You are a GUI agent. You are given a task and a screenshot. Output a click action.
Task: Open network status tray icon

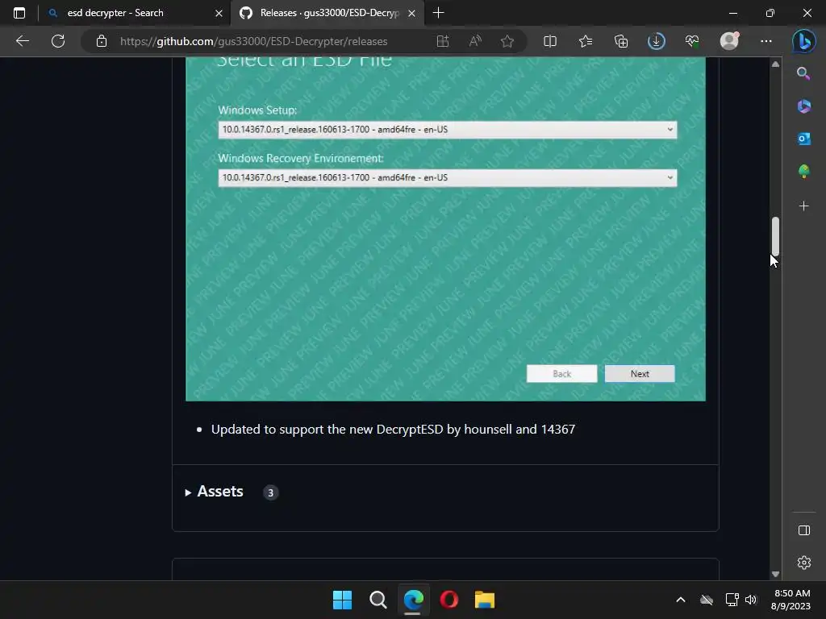pyautogui.click(x=732, y=600)
